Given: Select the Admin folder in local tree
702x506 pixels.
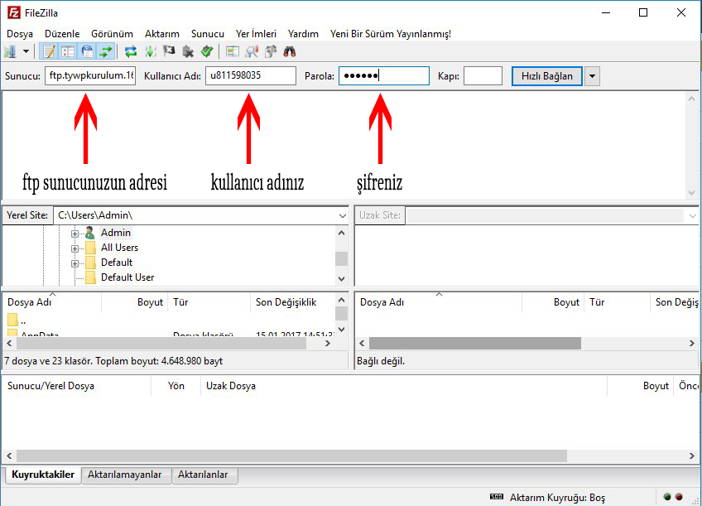Looking at the screenshot, I should pos(116,233).
